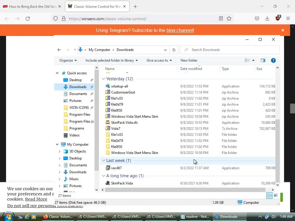
Task: Select the Vista7 7z archive icon
Action: click(108, 129)
